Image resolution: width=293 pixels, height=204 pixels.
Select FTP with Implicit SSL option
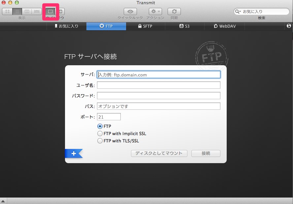tap(100, 133)
